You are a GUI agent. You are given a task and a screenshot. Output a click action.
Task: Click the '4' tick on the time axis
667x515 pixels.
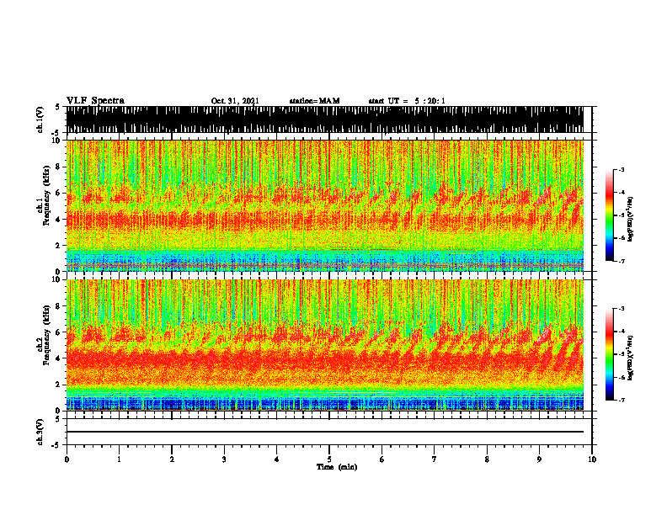click(x=277, y=459)
